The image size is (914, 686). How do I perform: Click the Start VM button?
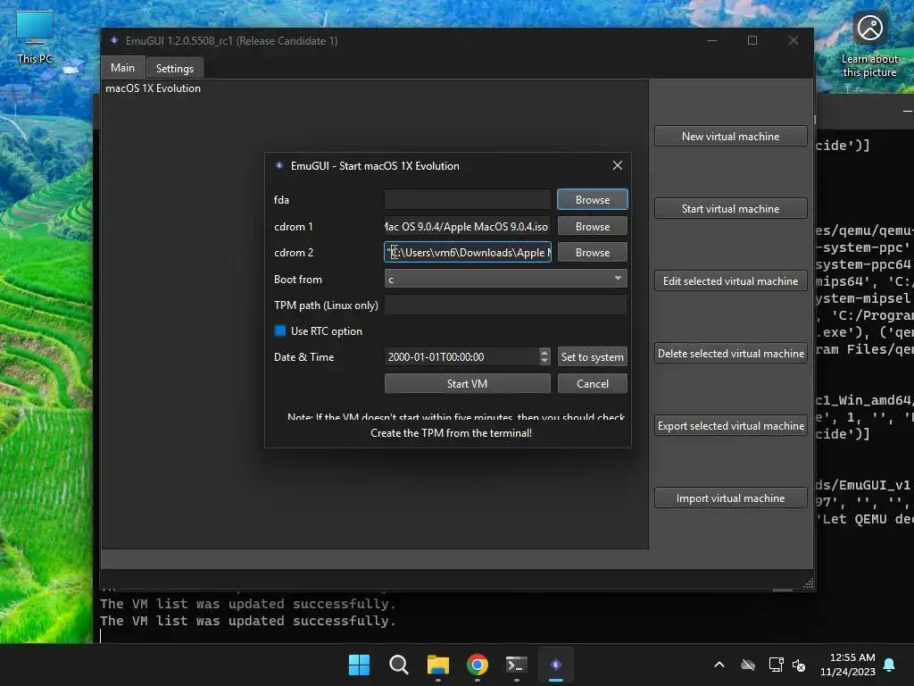click(x=467, y=384)
